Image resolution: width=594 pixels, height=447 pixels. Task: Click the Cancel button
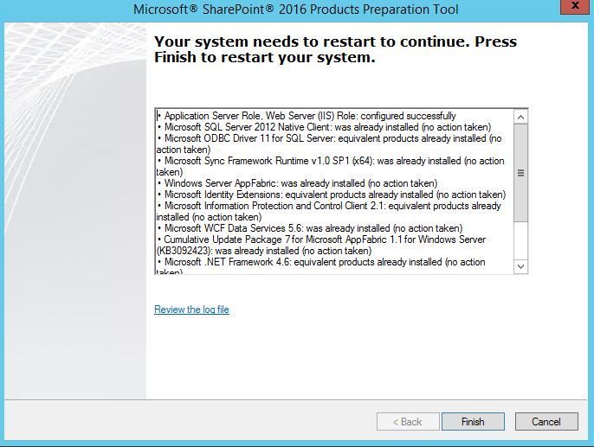pyautogui.click(x=546, y=421)
